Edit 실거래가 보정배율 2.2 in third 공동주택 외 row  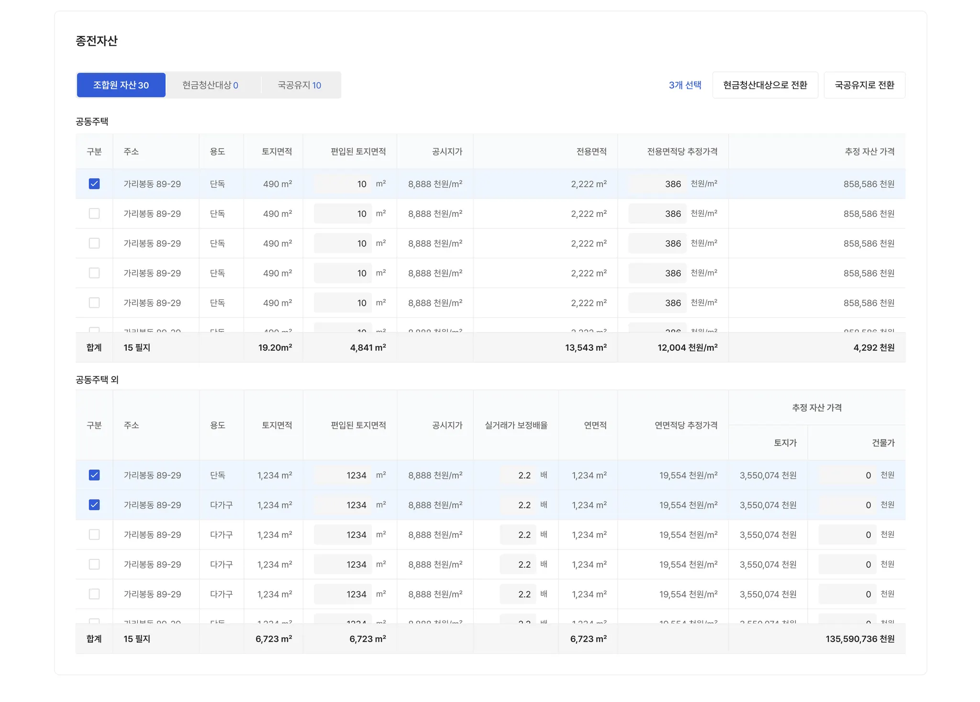pos(518,535)
